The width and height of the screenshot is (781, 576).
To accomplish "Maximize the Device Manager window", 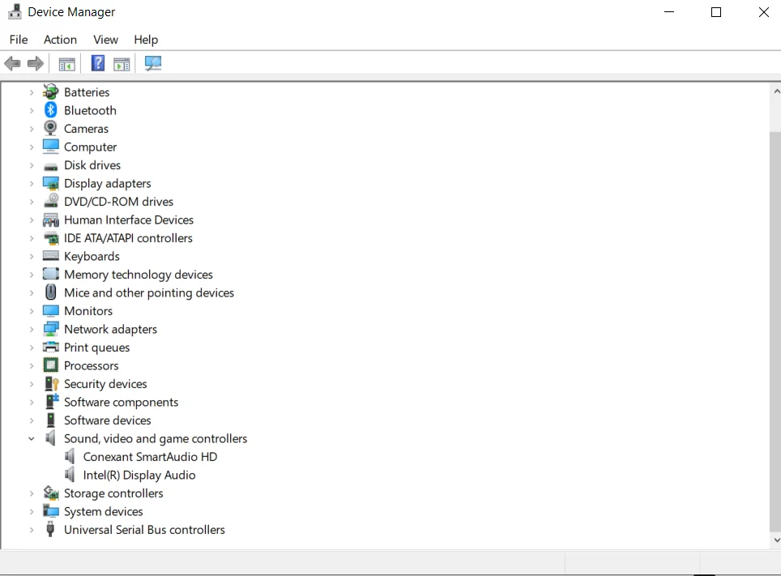I will (715, 12).
